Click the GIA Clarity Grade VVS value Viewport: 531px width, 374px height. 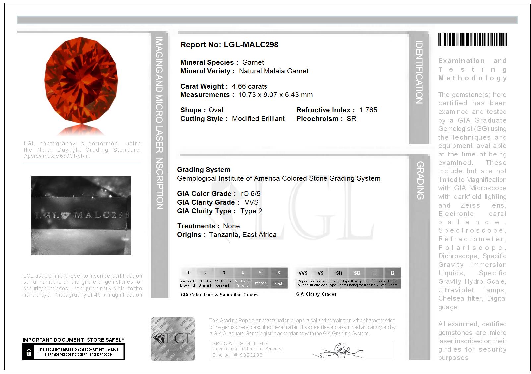click(x=252, y=202)
